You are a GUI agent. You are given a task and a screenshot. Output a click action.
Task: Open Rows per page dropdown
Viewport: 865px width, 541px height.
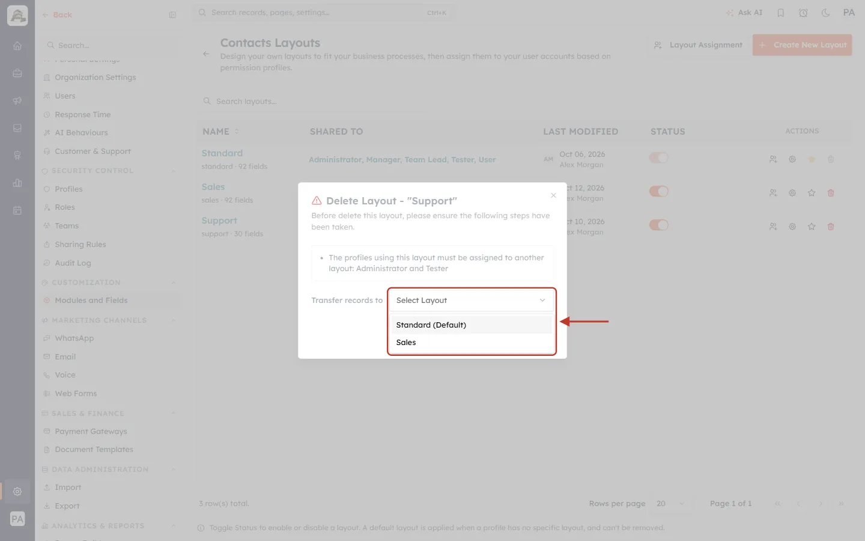tap(670, 504)
